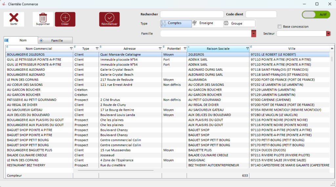Click the double-chevron icon after Ville column
Screen dimensions: 336x187
(x=332, y=49)
